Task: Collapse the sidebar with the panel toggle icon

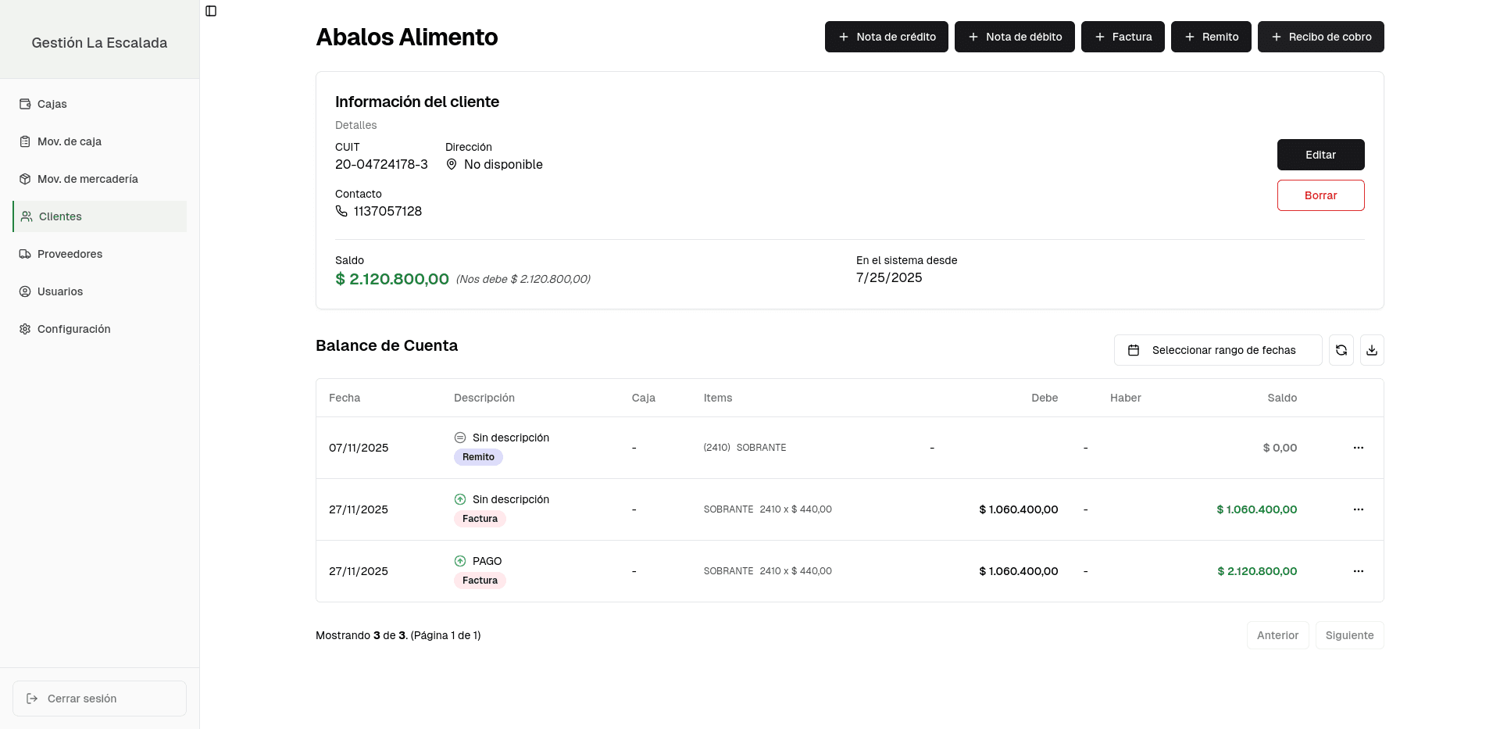Action: pos(210,11)
